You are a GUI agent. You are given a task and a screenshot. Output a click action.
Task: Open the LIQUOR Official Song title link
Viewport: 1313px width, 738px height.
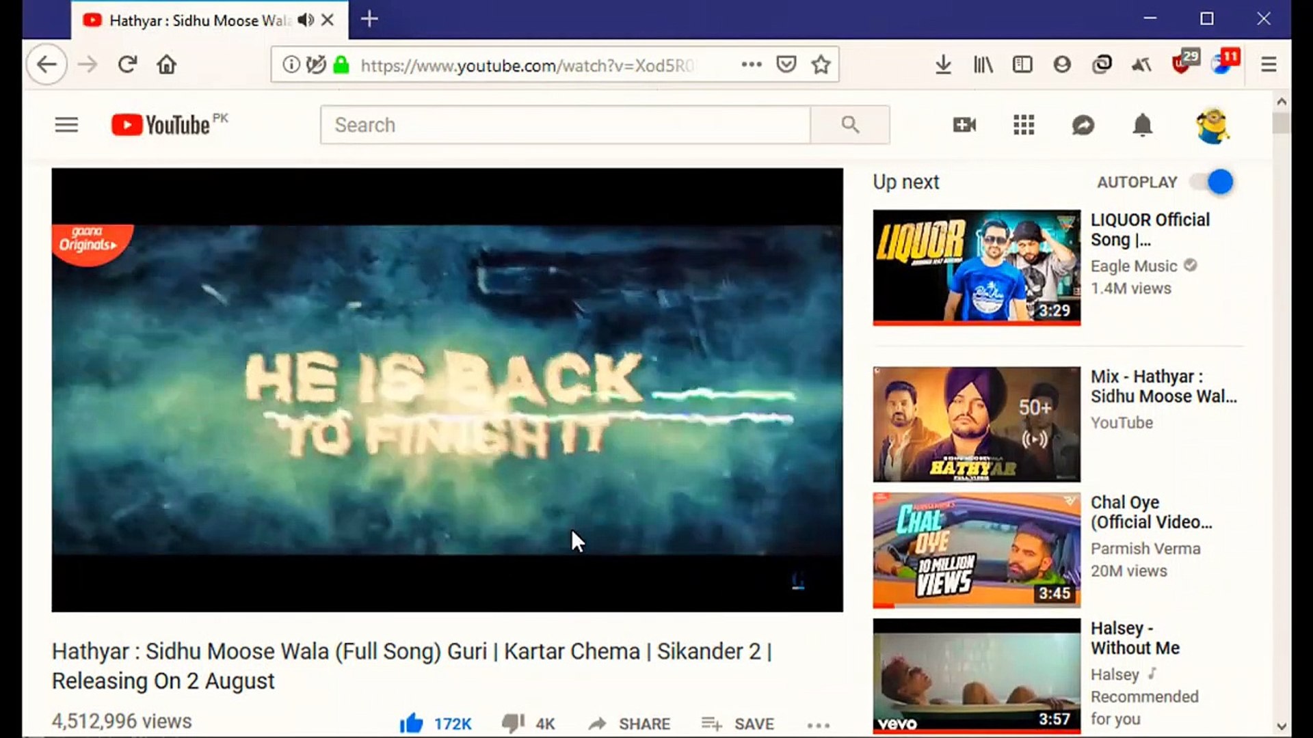tap(1150, 230)
